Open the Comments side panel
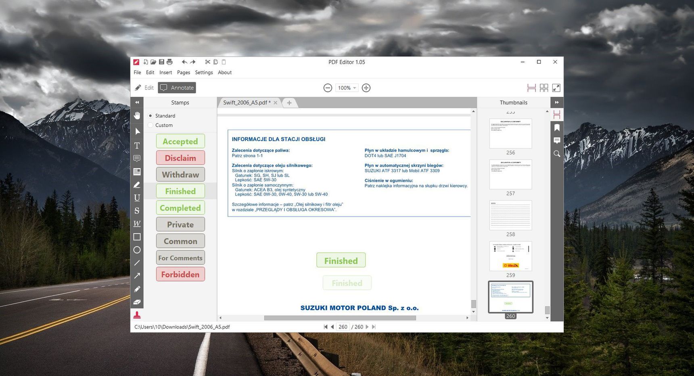This screenshot has height=376, width=694. [x=557, y=140]
